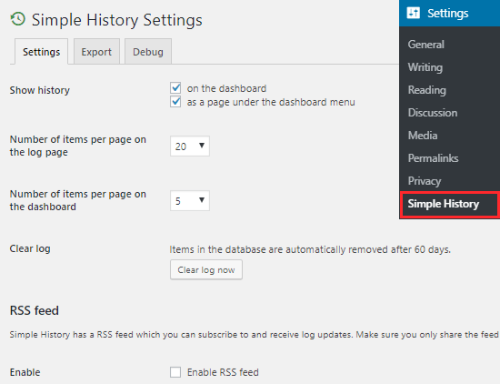The image size is (500, 384).
Task: Open the log page items-per-page dropdown
Action: click(190, 147)
